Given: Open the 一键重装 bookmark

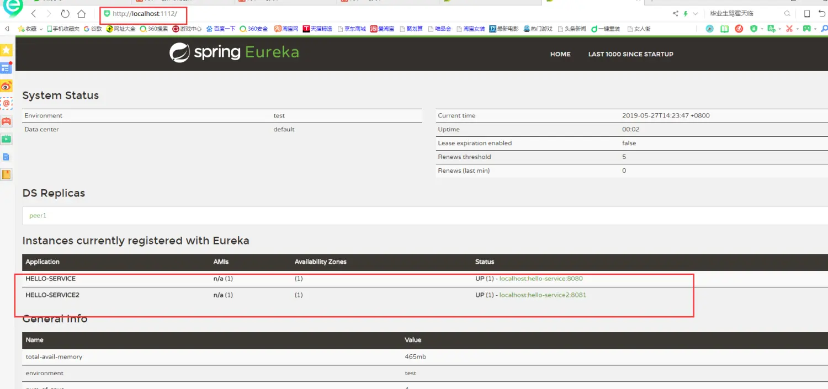Looking at the screenshot, I should point(606,29).
